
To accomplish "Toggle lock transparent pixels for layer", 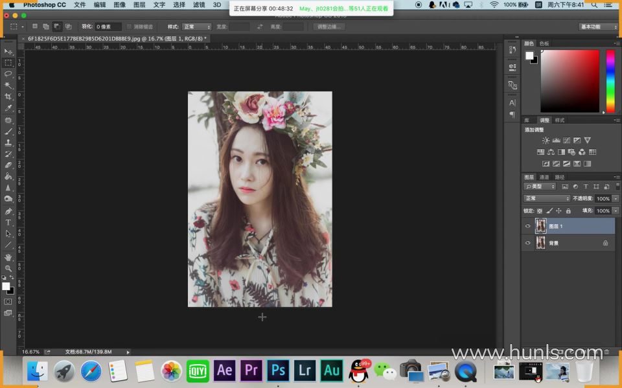I will (x=540, y=211).
